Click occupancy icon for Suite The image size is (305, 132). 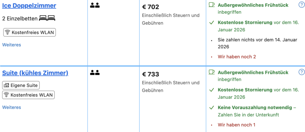(95, 72)
